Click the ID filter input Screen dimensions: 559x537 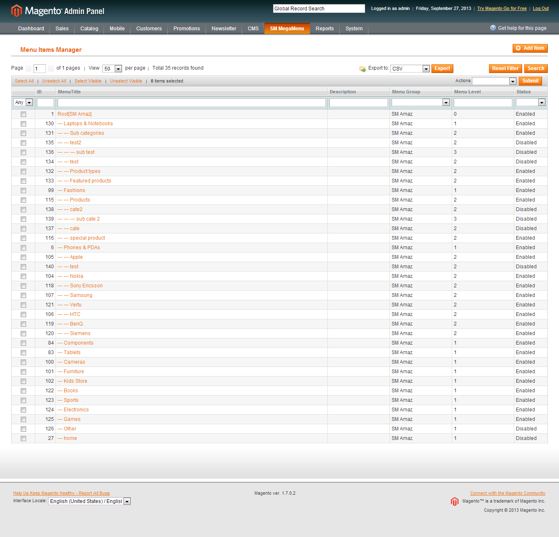45,102
